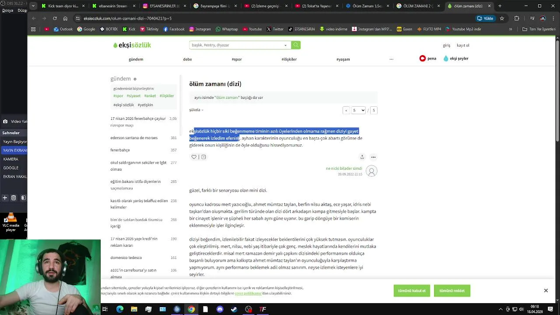The width and height of the screenshot is (560, 315).
Task: Click the Yükle install button in address bar
Action: (485, 18)
